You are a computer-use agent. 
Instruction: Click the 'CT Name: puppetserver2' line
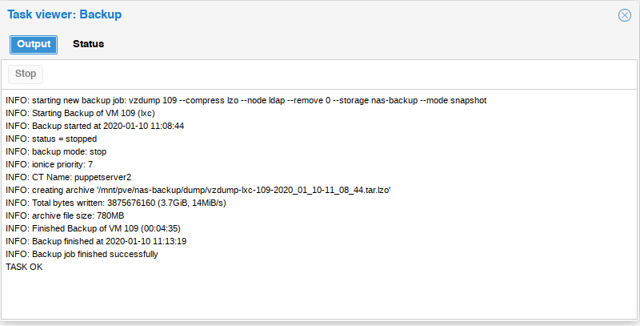68,177
